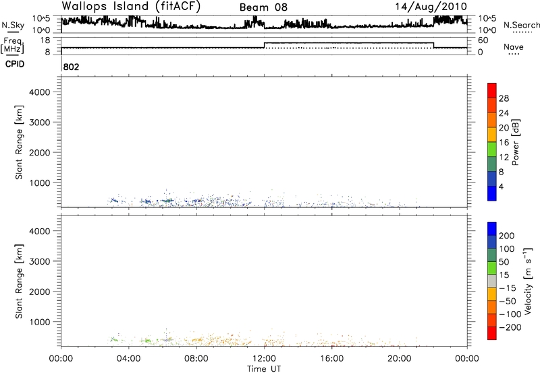Click the 'Slant Range [km]' label of power panel
This screenshot has width=540, height=373.
coord(19,142)
